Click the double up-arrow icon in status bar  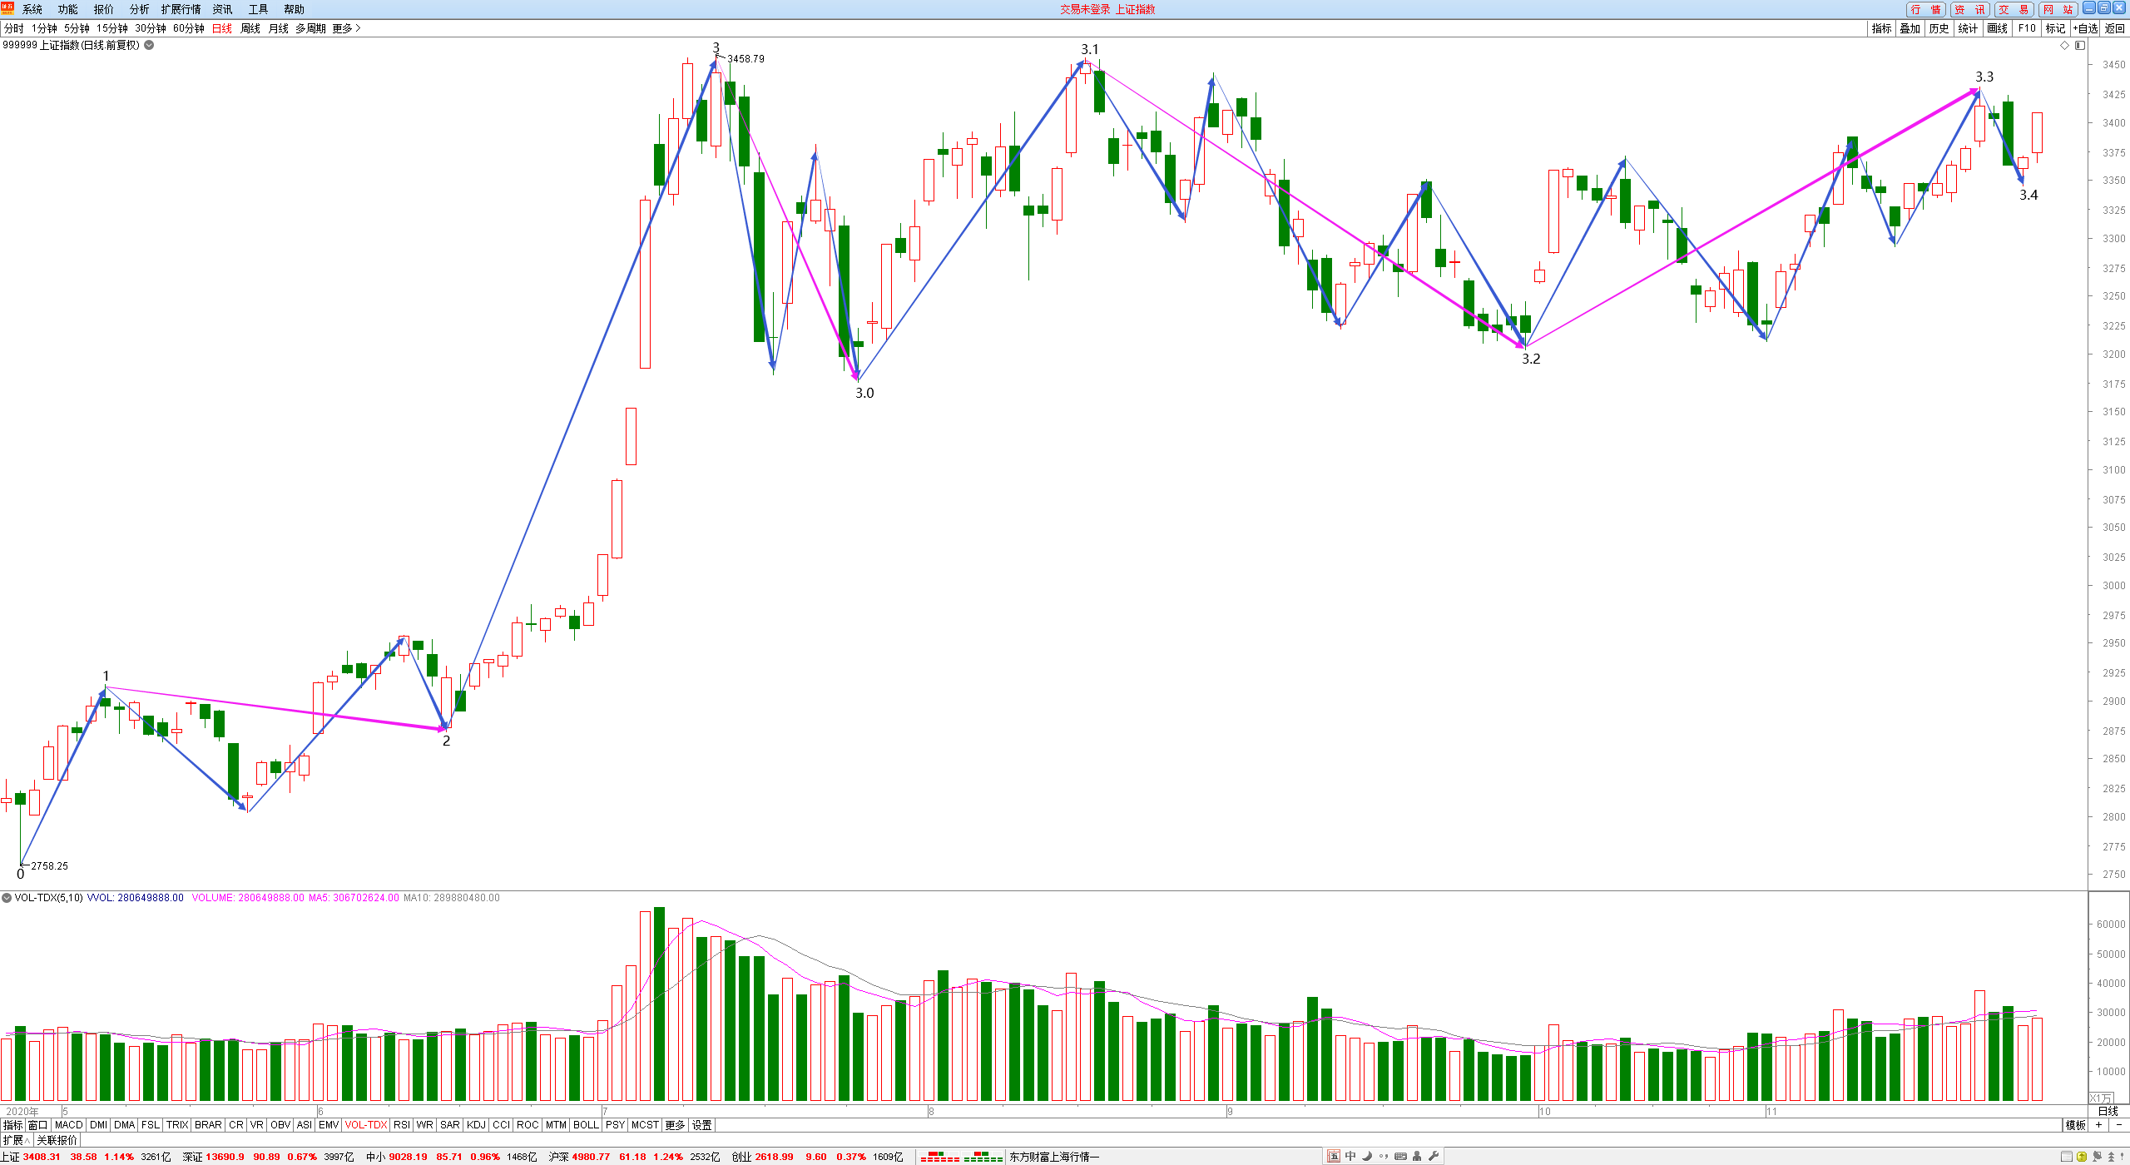click(x=2111, y=1157)
